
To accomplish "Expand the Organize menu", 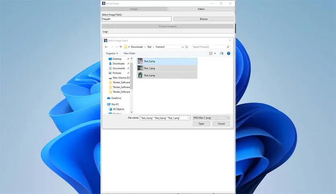I will [112, 53].
